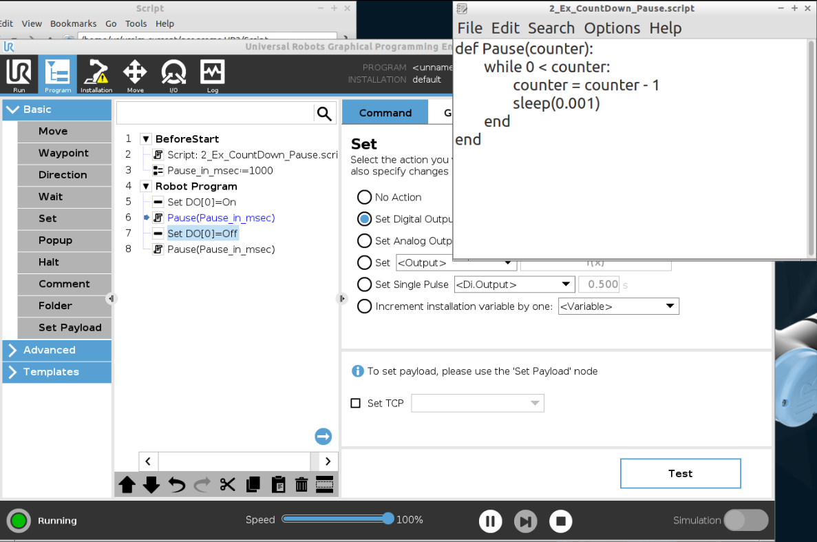Image resolution: width=817 pixels, height=542 pixels.
Task: Select the Set Analog Output radio button
Action: [364, 241]
